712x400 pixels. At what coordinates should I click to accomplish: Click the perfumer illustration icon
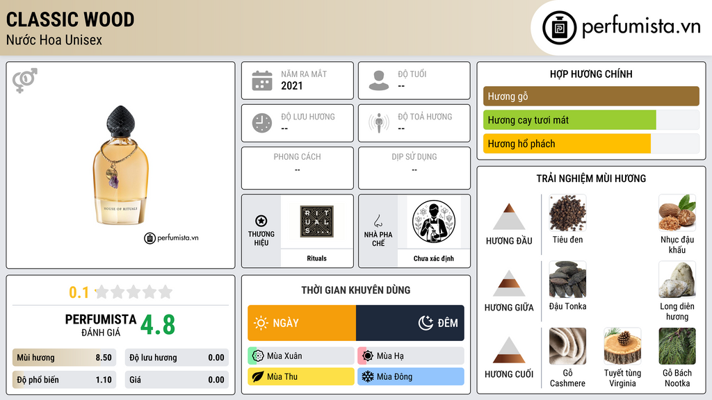[434, 222]
